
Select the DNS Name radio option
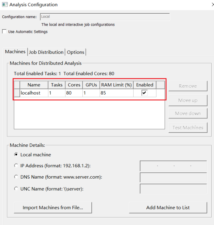(16, 177)
